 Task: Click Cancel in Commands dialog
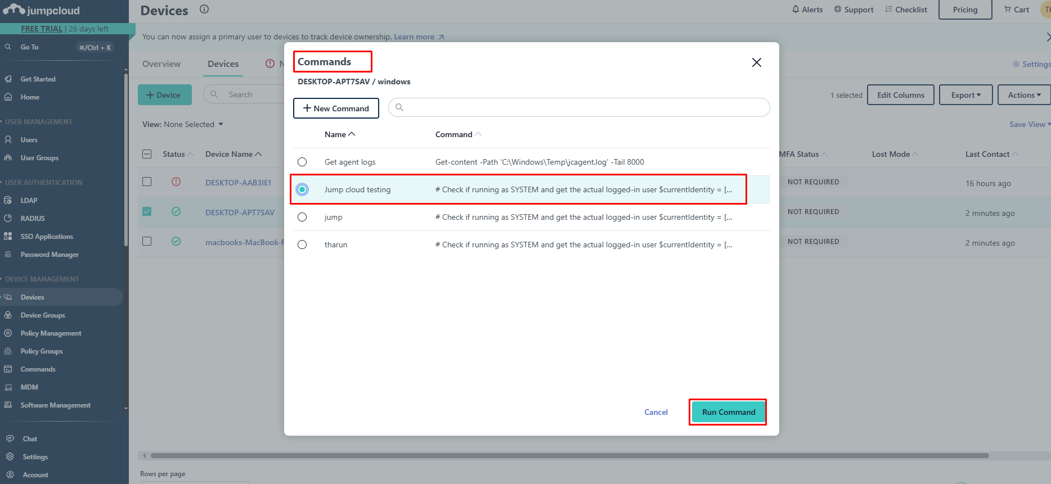pos(656,412)
